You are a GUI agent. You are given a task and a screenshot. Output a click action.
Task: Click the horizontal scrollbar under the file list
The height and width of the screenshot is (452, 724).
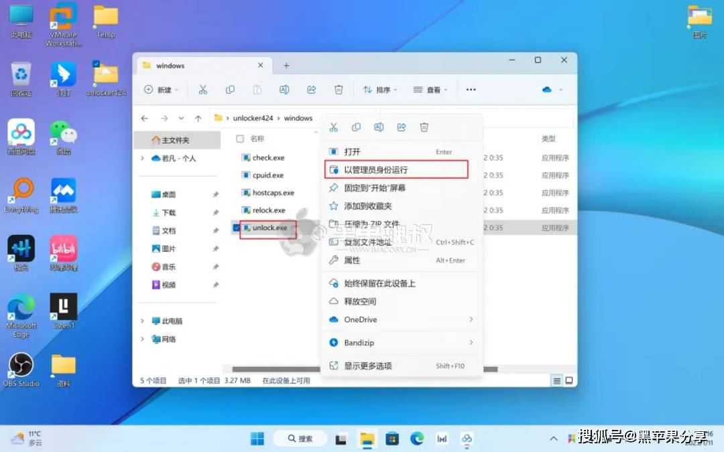pyautogui.click(x=365, y=369)
